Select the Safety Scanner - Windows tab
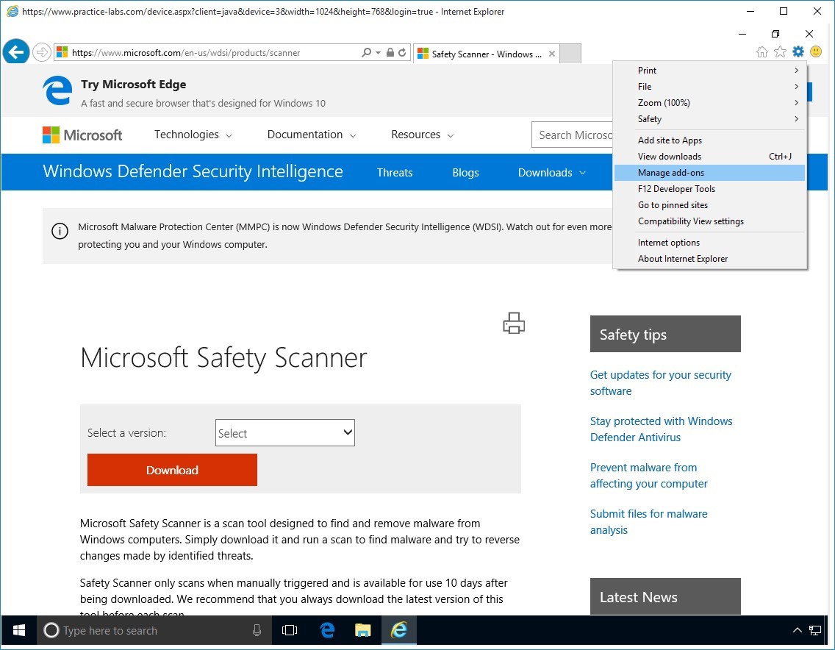Image resolution: width=835 pixels, height=650 pixels. click(486, 54)
